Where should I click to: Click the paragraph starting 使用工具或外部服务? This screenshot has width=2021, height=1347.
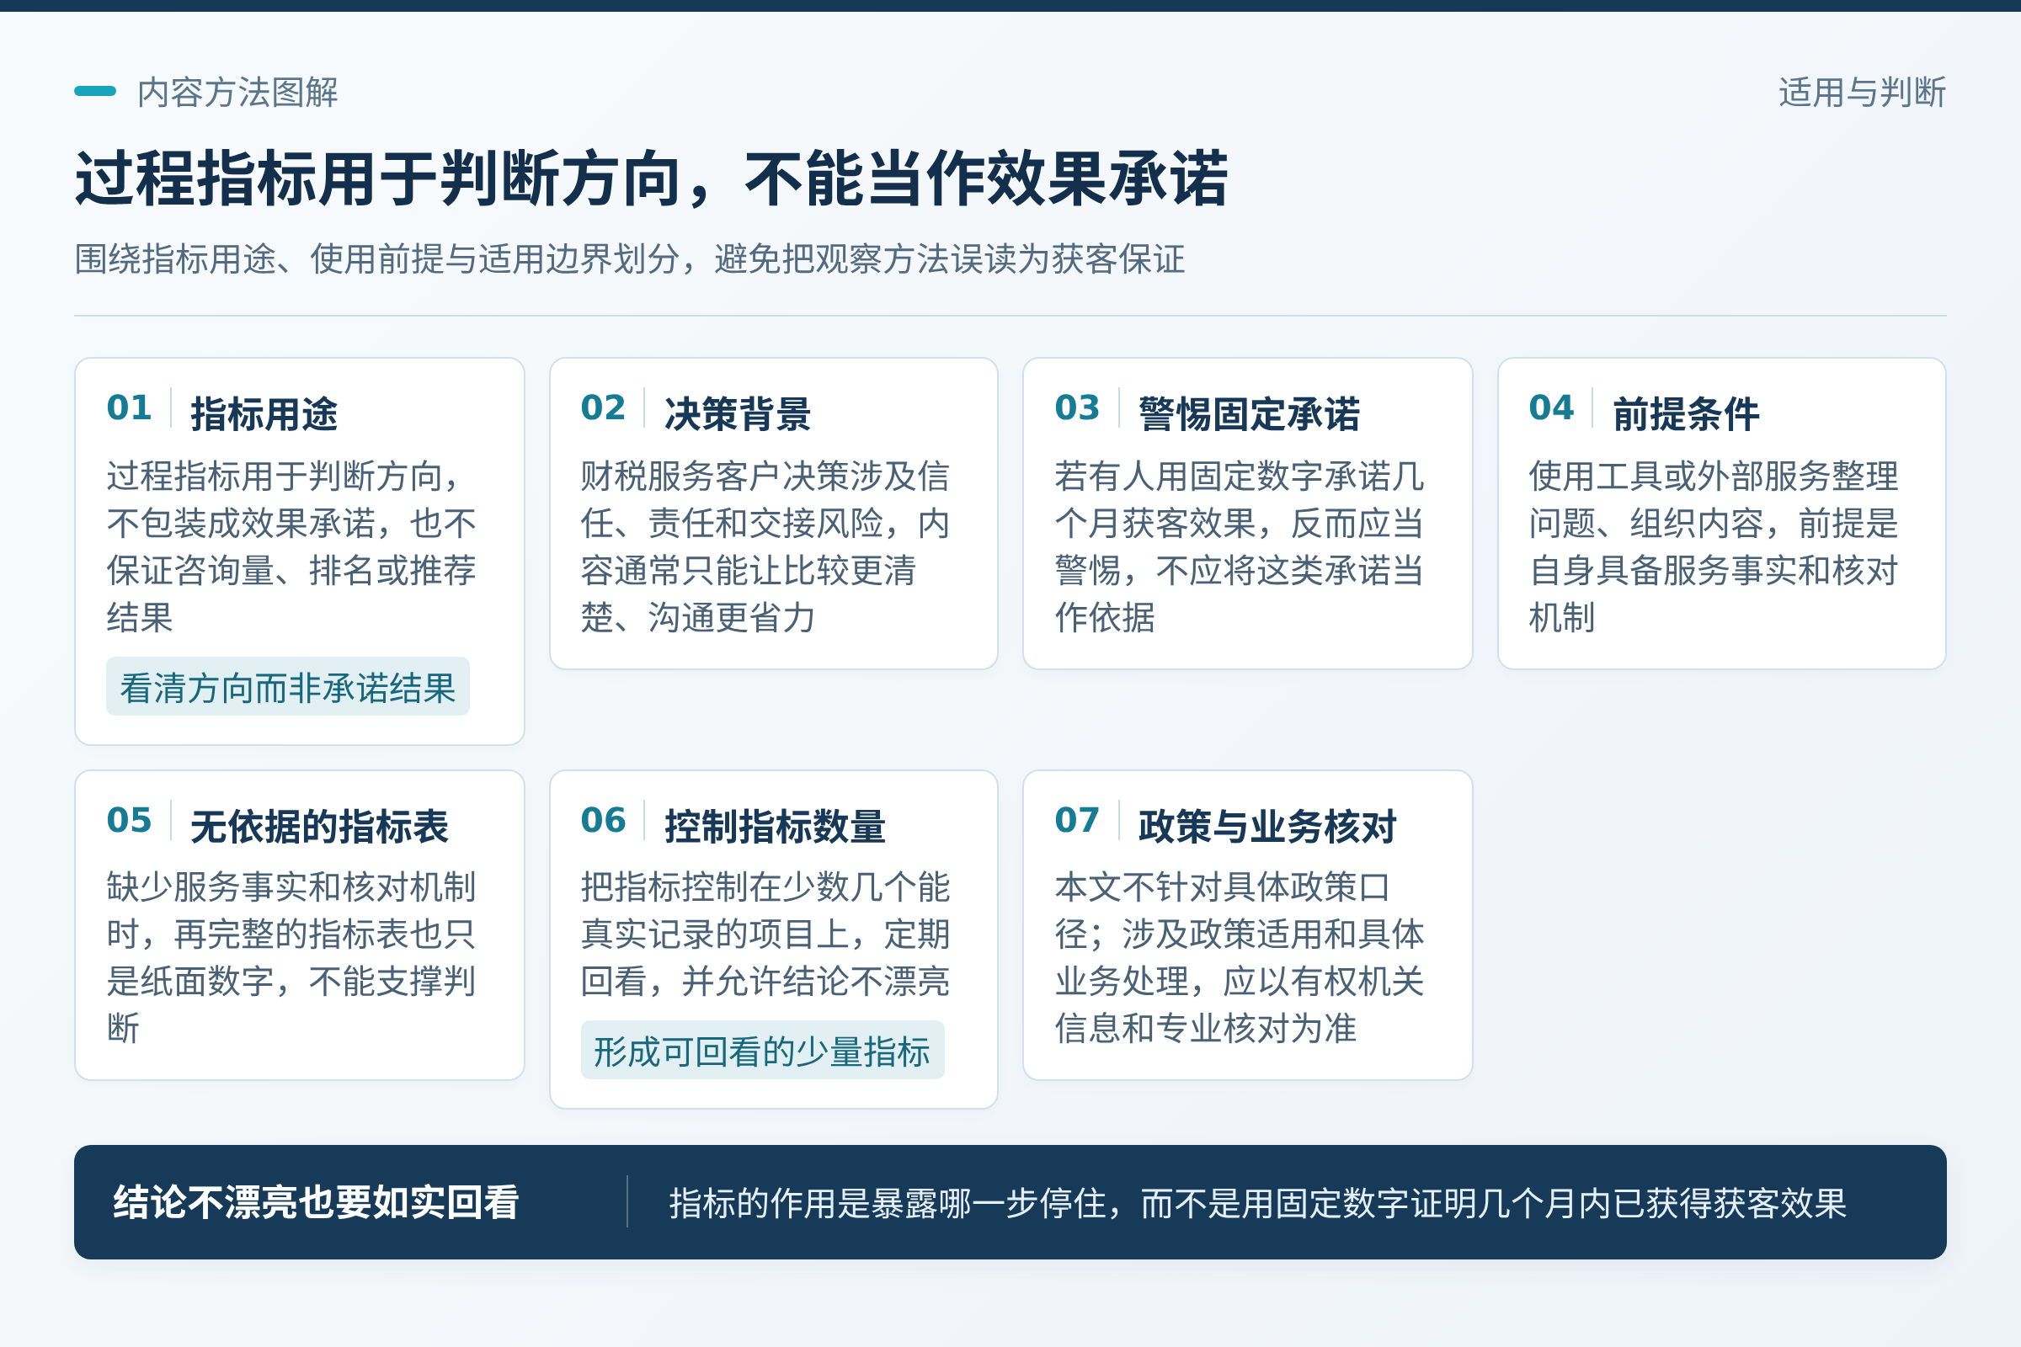pos(1714,546)
